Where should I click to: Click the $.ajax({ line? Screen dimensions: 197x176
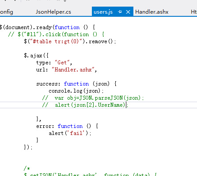tap(36, 56)
